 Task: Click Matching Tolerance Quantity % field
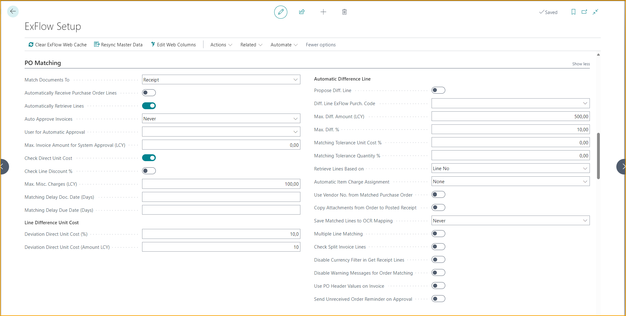point(510,156)
